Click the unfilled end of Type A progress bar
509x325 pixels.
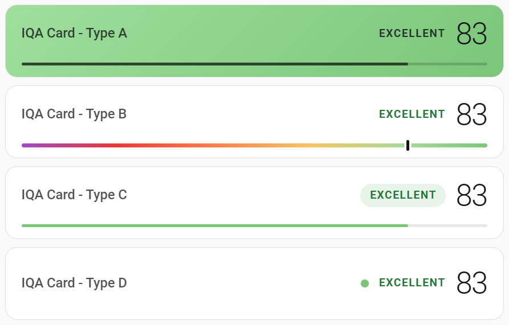(447, 64)
